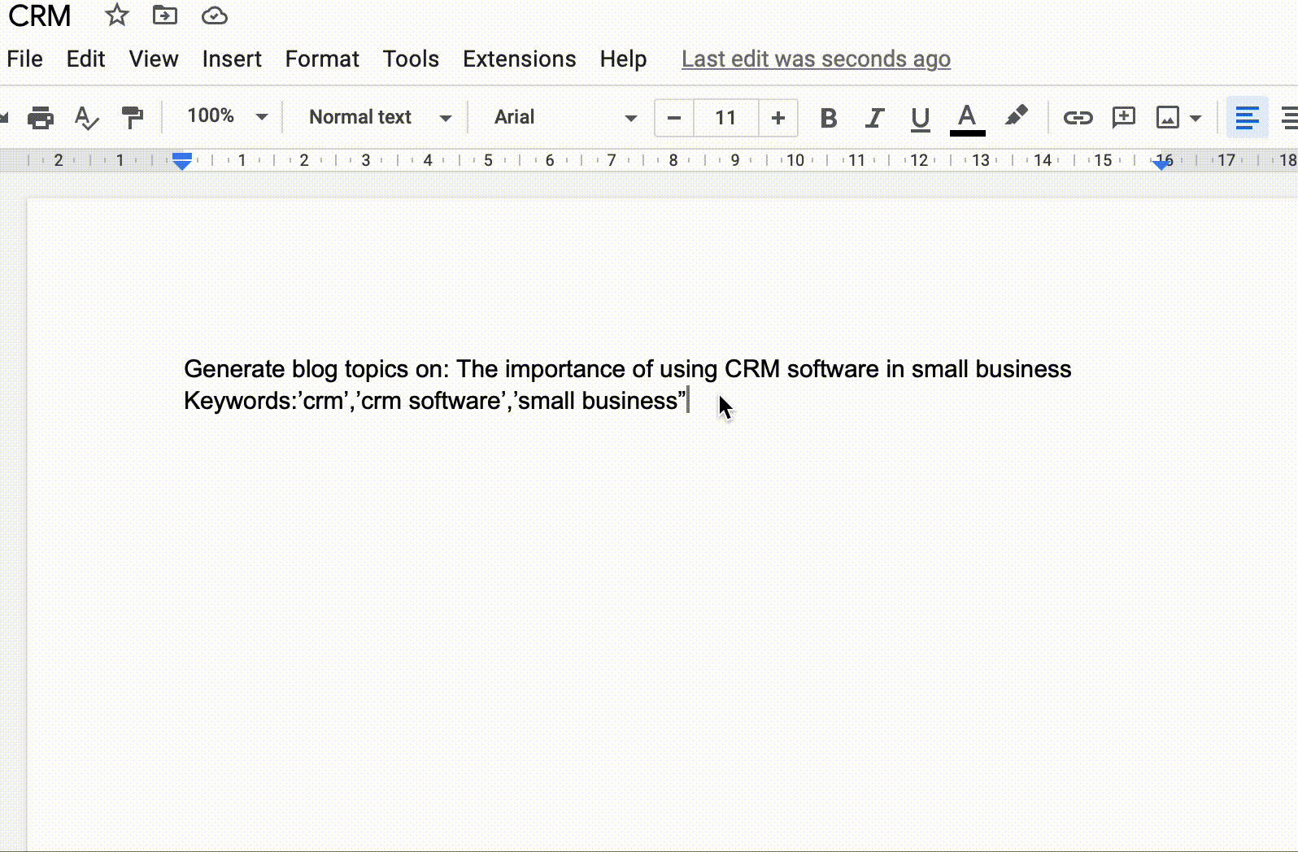1298x852 pixels.
Task: Click the CRM document title
Action: coord(40,15)
